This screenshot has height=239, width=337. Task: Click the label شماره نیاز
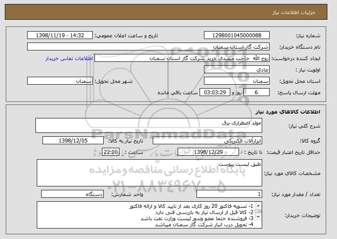(308, 36)
